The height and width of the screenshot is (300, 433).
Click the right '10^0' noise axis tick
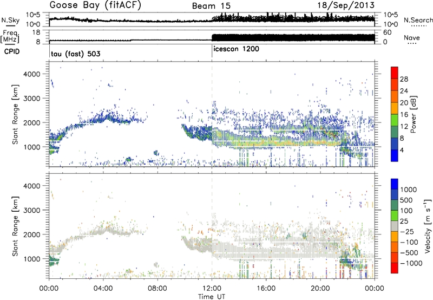[390, 24]
